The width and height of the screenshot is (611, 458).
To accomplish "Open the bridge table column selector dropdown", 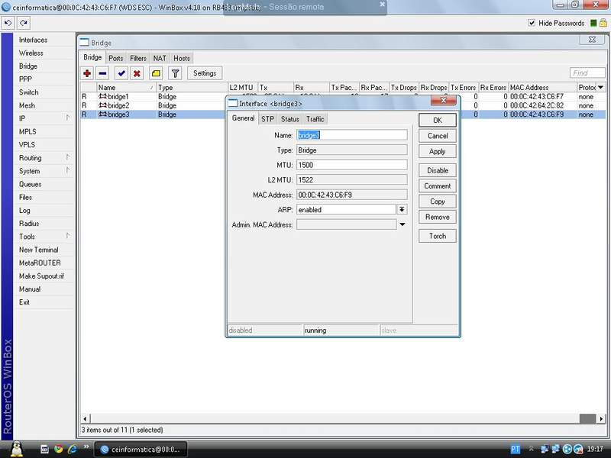I will pyautogui.click(x=600, y=88).
